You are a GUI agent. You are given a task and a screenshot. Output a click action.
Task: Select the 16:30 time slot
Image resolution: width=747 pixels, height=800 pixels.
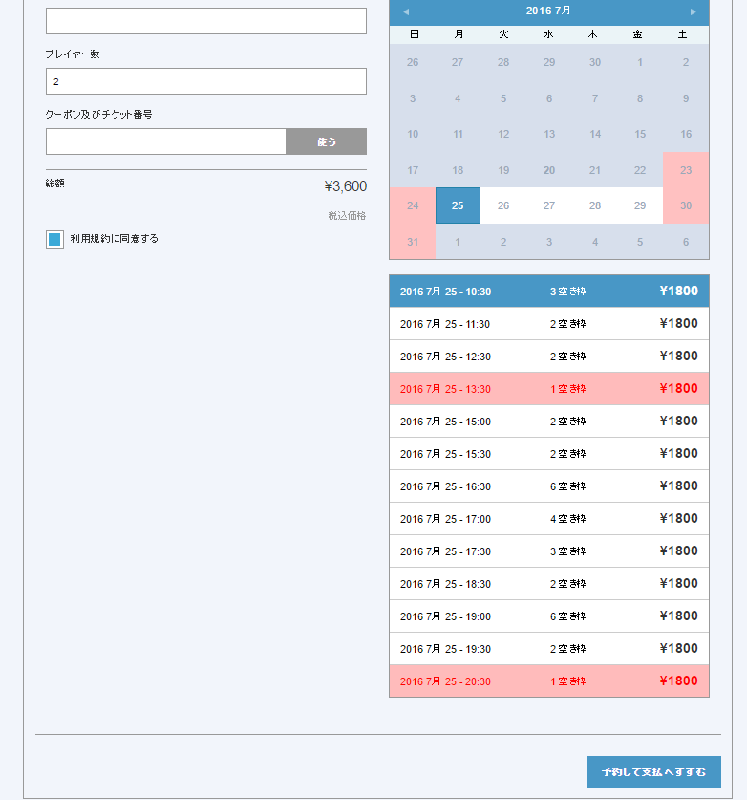(x=549, y=486)
